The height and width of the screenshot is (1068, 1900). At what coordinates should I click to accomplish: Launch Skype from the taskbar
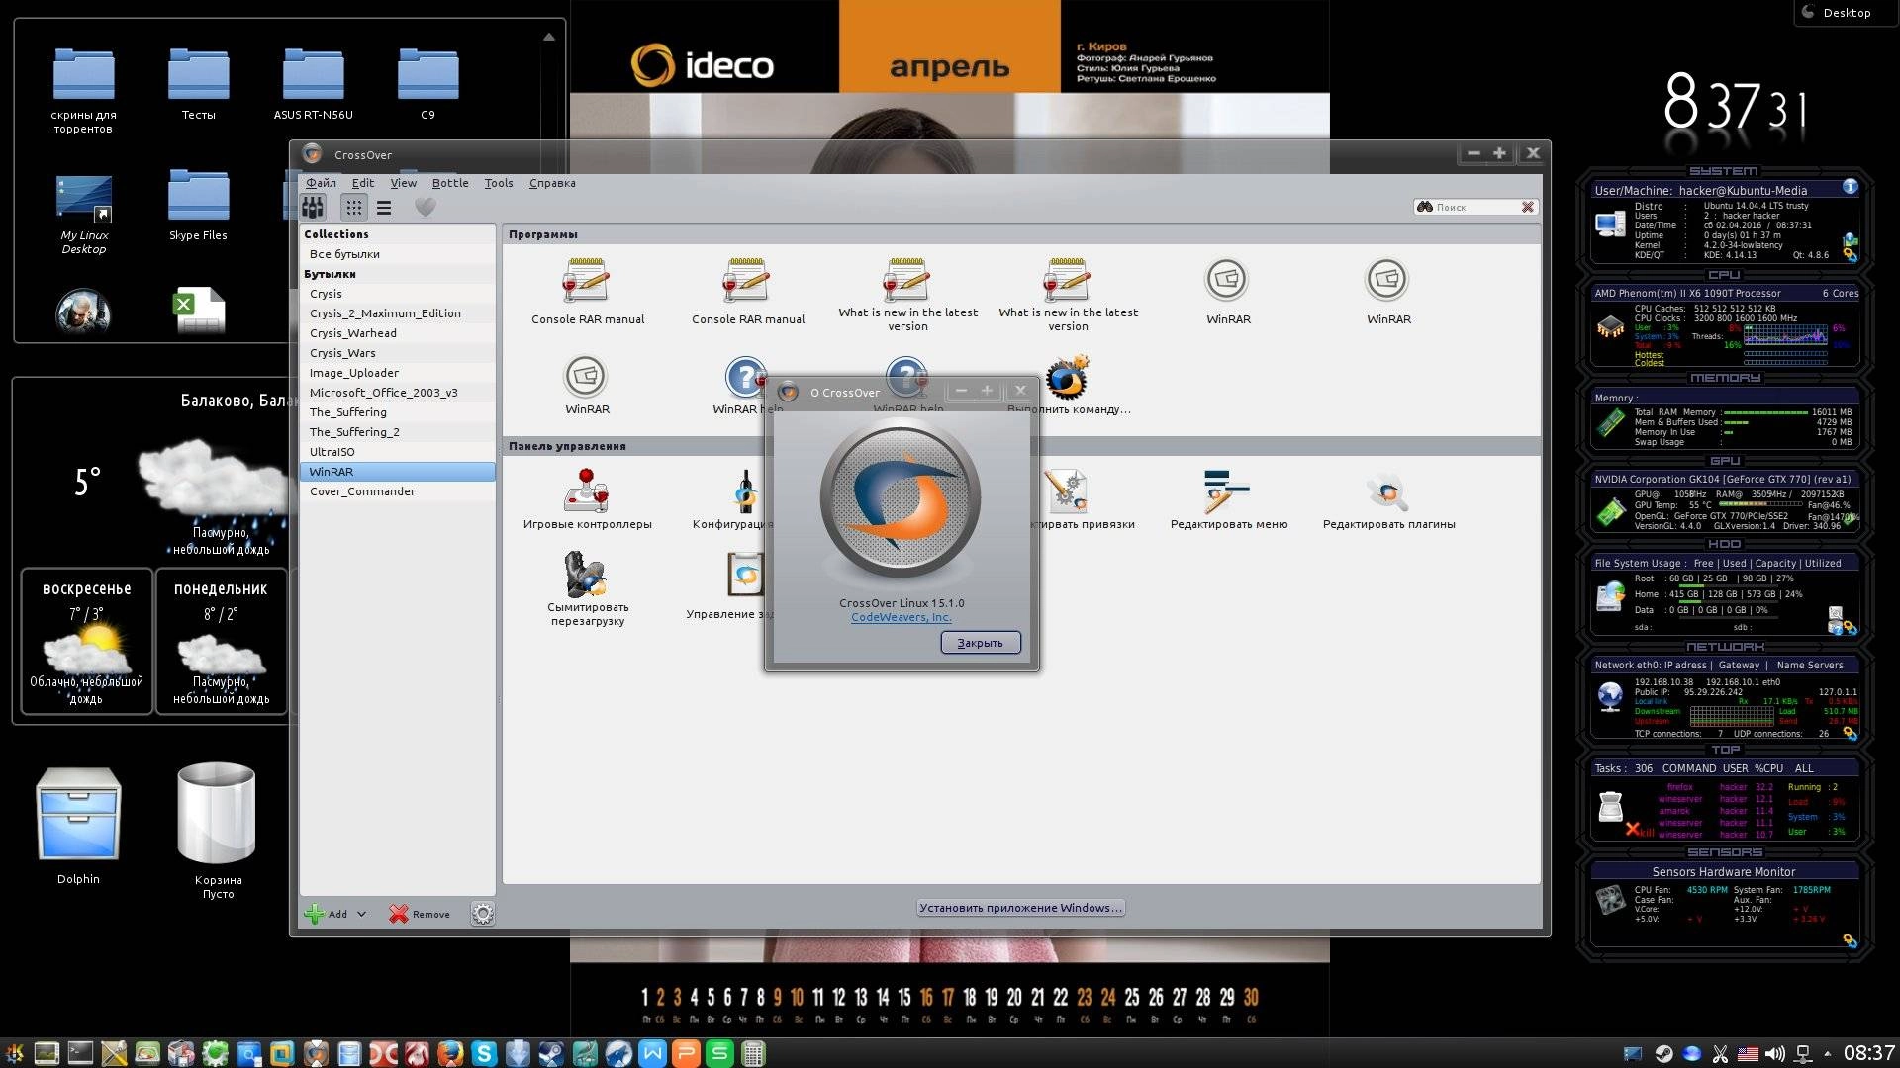tap(484, 1053)
